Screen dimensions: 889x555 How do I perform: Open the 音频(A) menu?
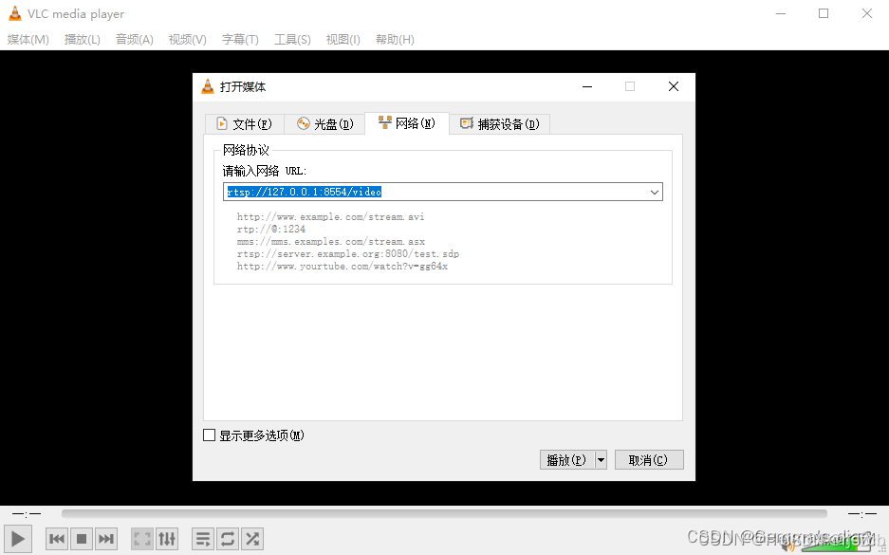pos(135,40)
